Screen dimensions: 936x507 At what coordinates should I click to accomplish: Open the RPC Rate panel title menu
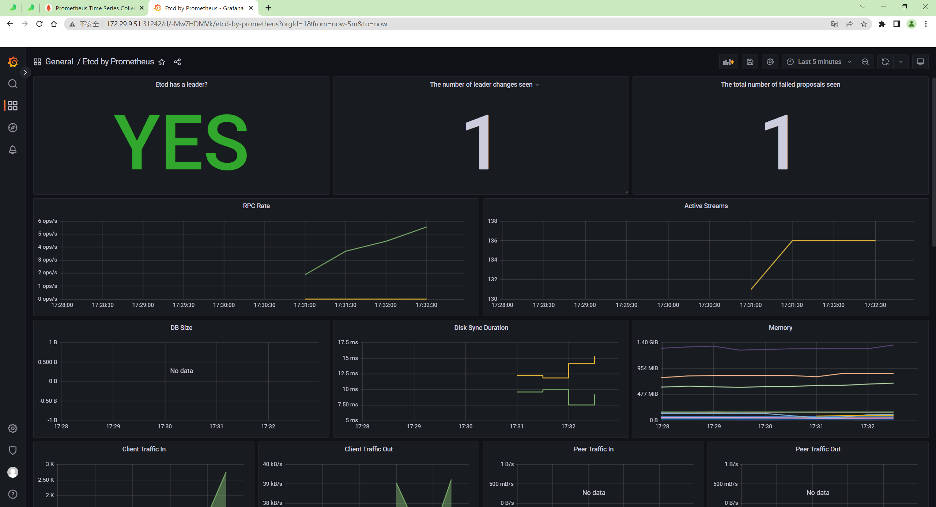[x=256, y=206]
